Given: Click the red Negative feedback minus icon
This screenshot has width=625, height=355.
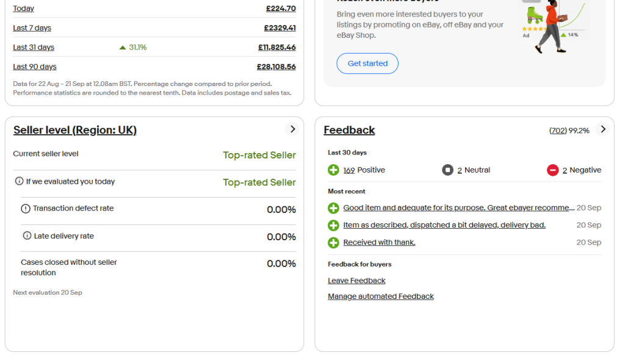Looking at the screenshot, I should (553, 170).
